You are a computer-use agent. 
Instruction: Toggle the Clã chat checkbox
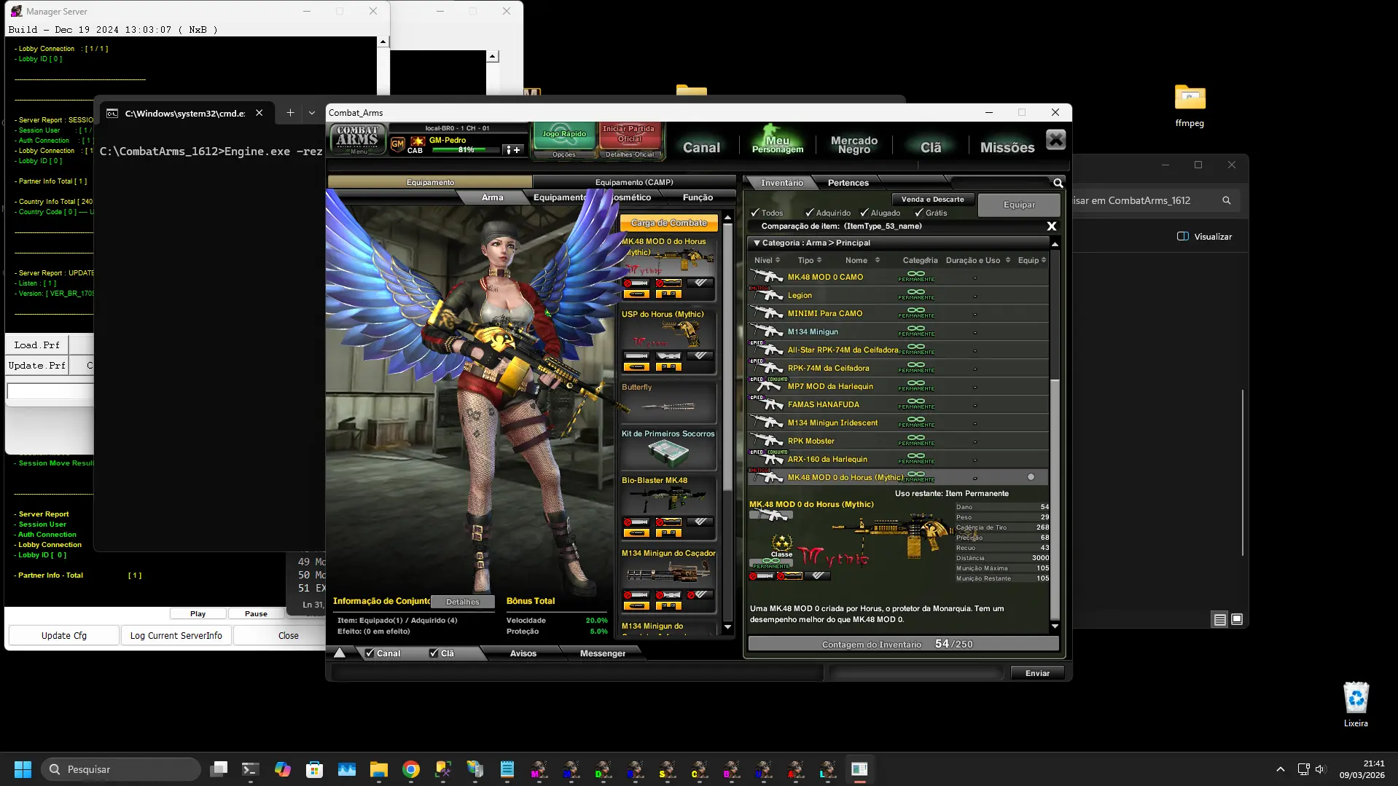tap(434, 653)
